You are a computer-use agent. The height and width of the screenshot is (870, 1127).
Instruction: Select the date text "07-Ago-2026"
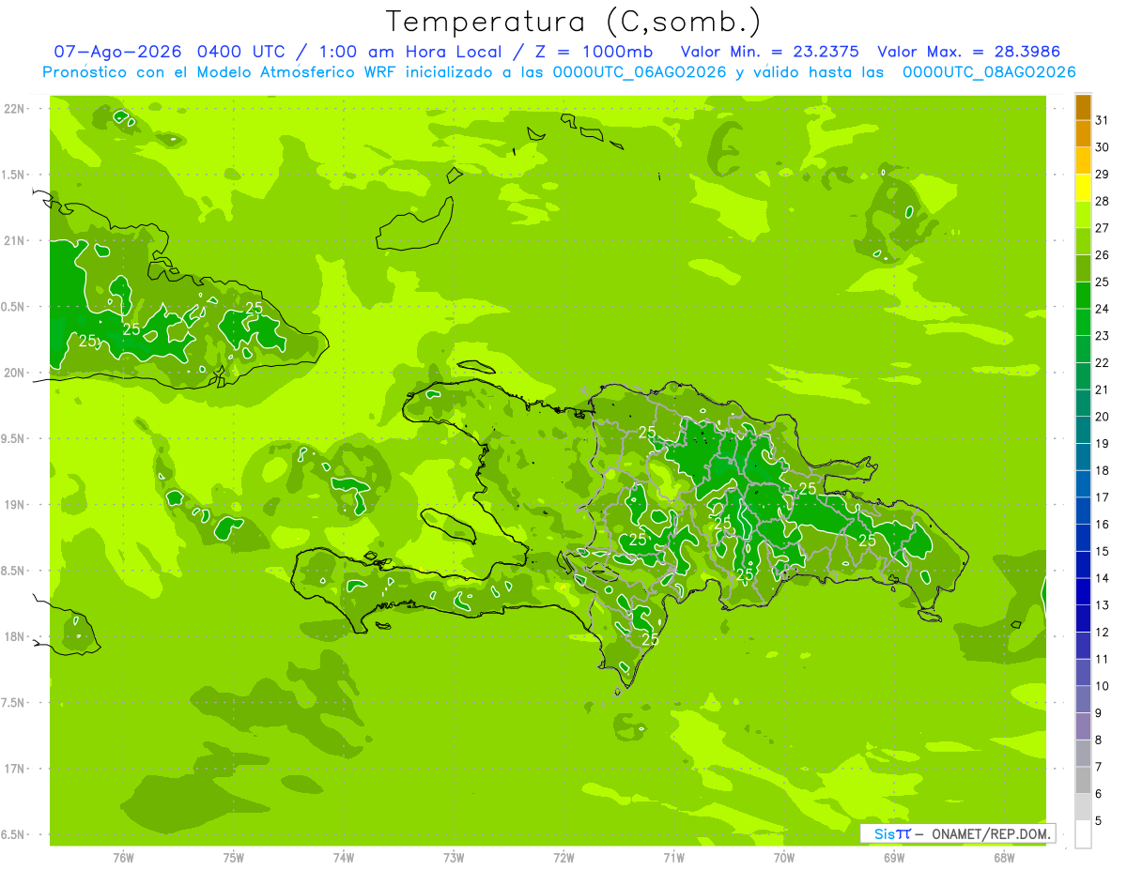point(117,52)
